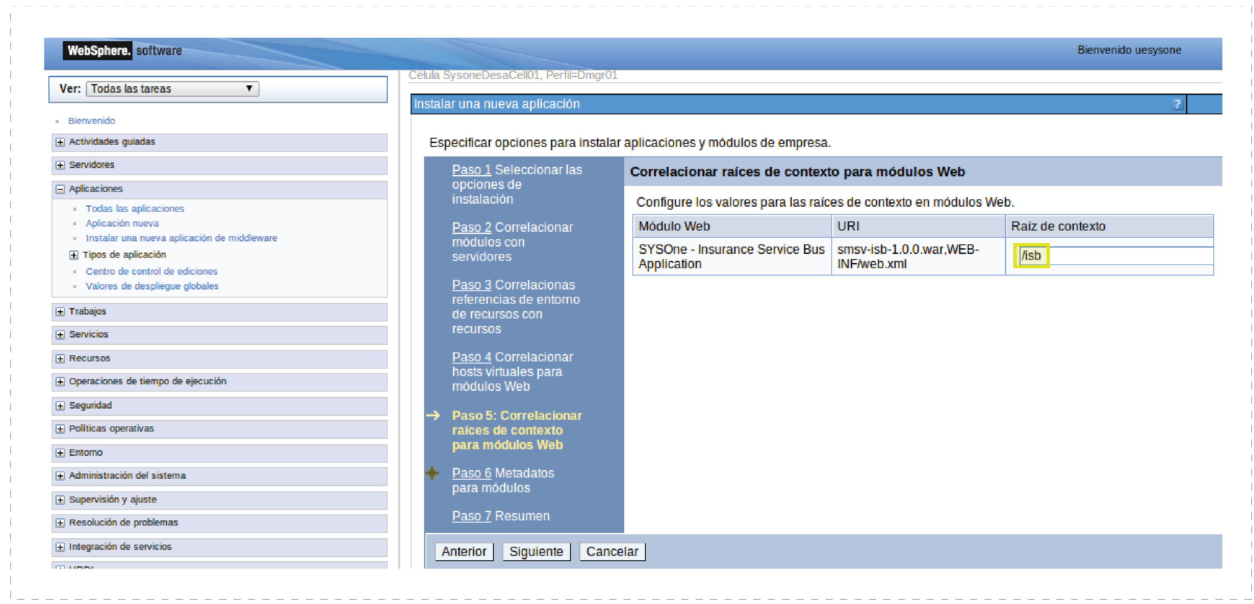Expand Resolución de problemas plus icon
Viewport: 1254px width, 604px height.
pos(60,523)
